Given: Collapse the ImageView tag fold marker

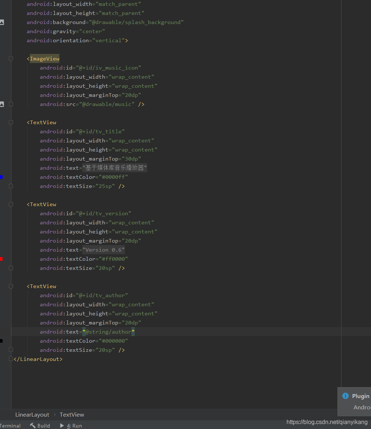Looking at the screenshot, I should point(11,59).
